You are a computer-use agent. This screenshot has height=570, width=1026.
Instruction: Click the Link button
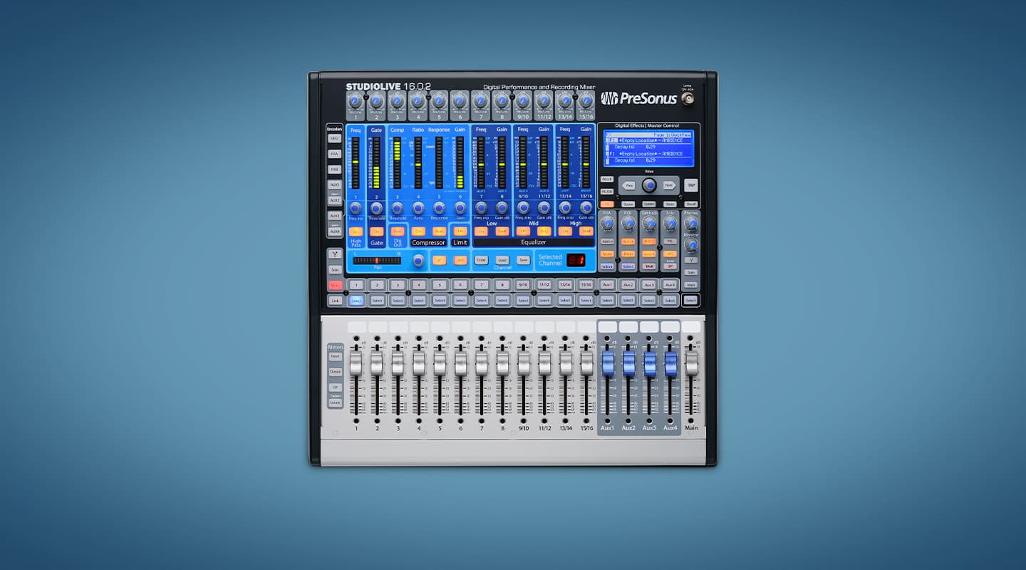point(335,301)
